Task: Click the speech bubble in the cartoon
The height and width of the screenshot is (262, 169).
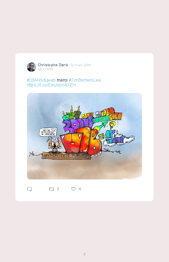Action: [48, 132]
